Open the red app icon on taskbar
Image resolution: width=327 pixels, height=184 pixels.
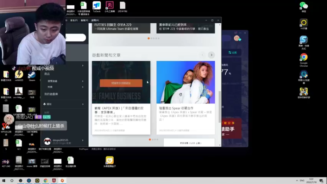(54, 181)
